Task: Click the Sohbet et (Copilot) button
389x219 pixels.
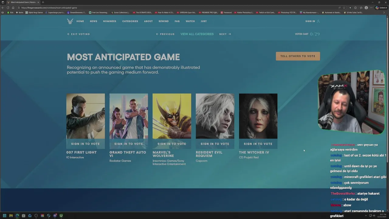Action: (x=381, y=8)
